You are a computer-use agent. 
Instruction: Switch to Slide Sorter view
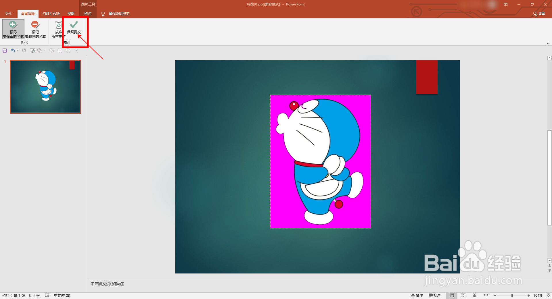click(463, 296)
